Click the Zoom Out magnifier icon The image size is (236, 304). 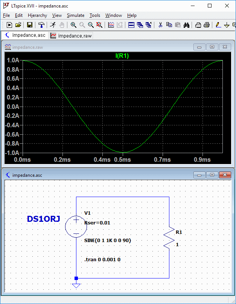click(x=91, y=25)
